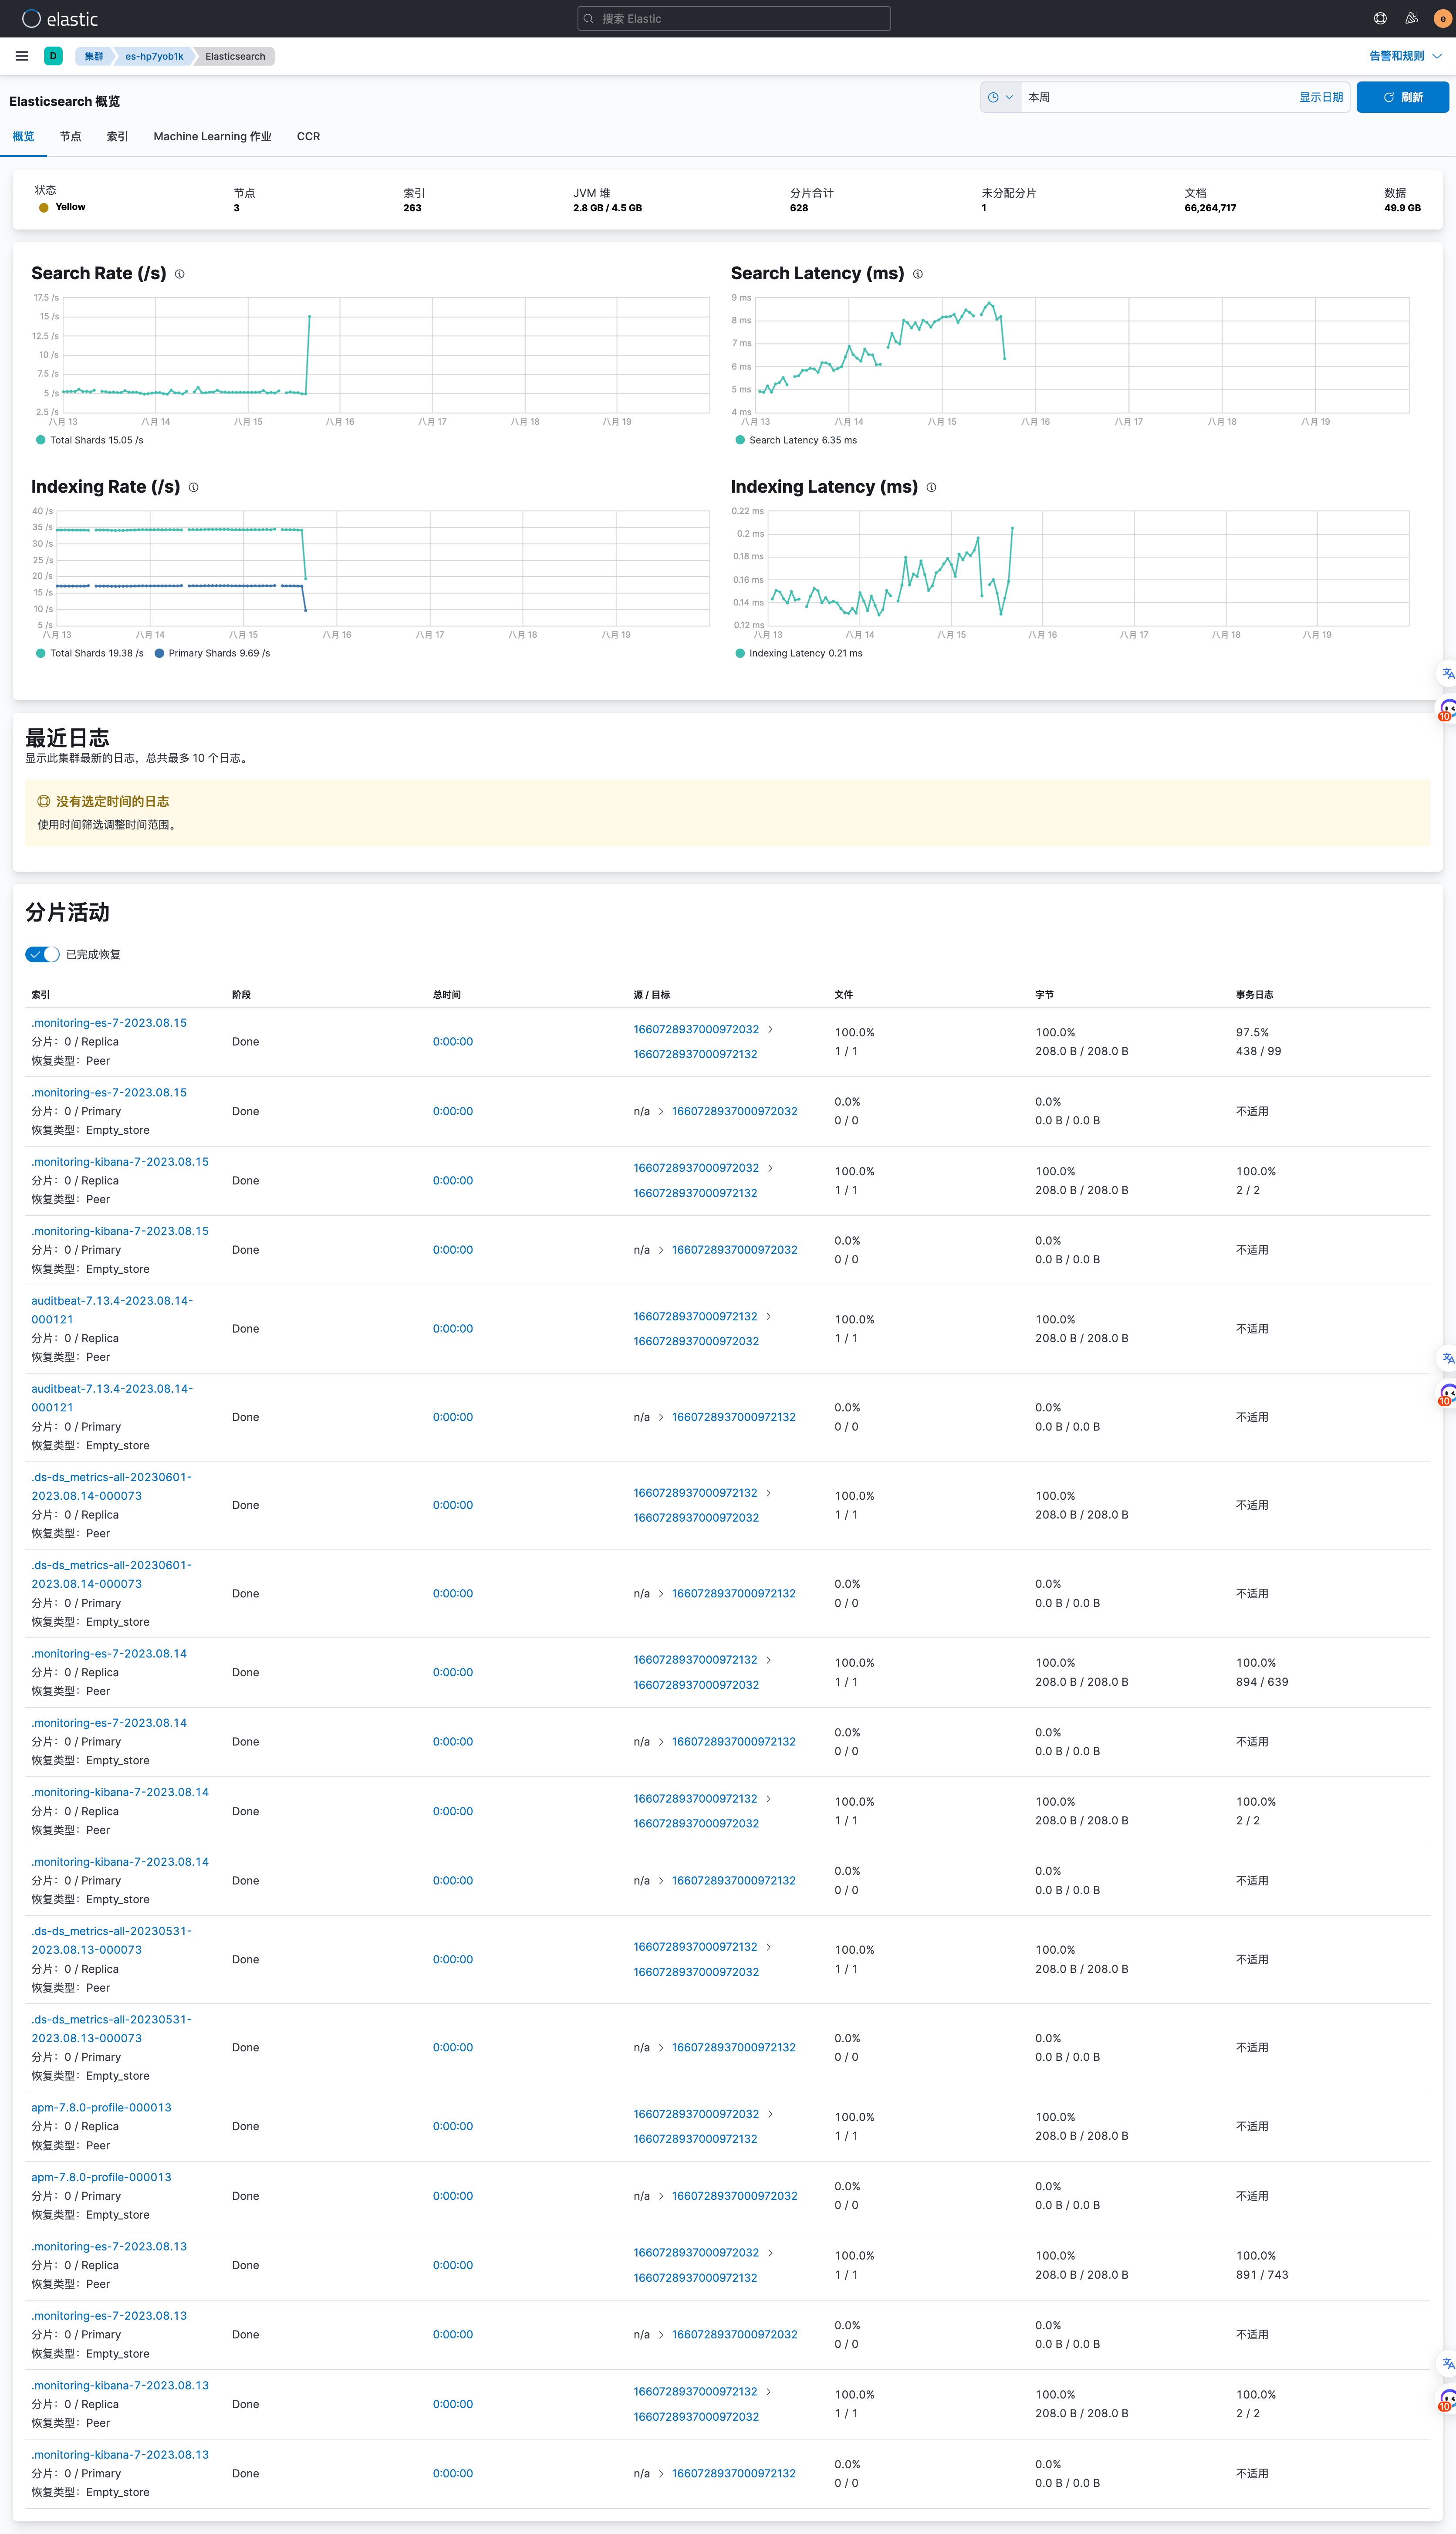Show the Search Rate info tooltip icon
1456x2534 pixels.
coord(180,273)
